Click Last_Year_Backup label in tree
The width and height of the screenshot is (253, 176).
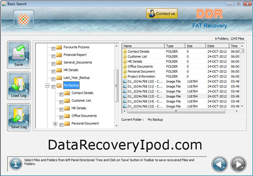76,78
